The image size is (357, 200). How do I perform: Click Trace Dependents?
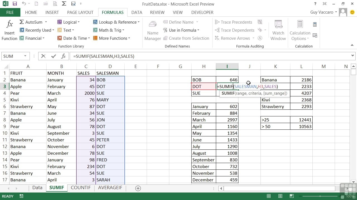(x=235, y=30)
